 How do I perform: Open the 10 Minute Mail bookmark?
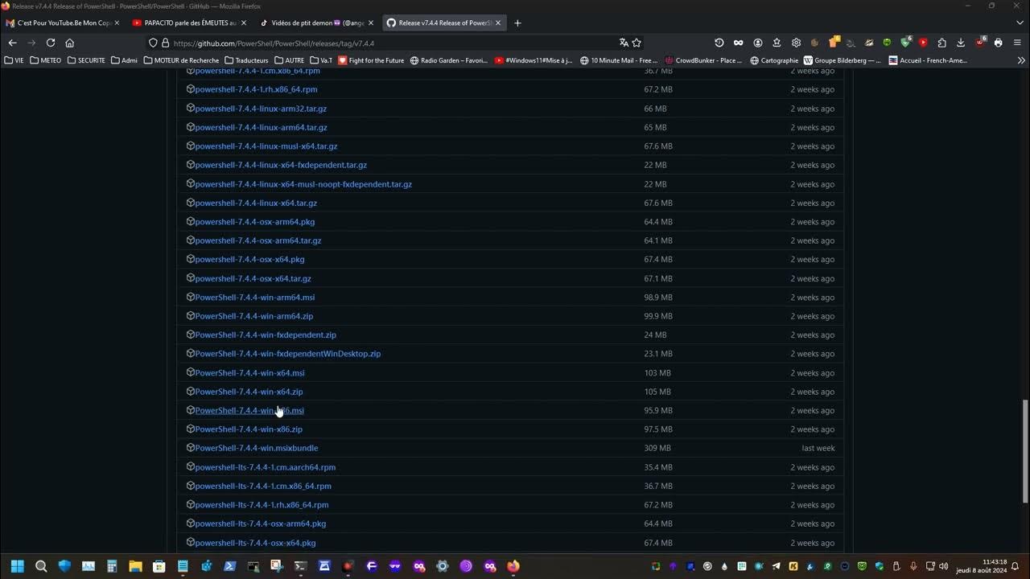[619, 60]
